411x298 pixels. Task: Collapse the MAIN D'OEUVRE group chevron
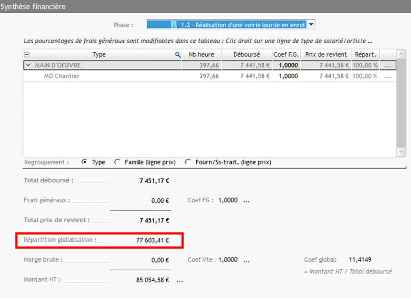coord(29,66)
